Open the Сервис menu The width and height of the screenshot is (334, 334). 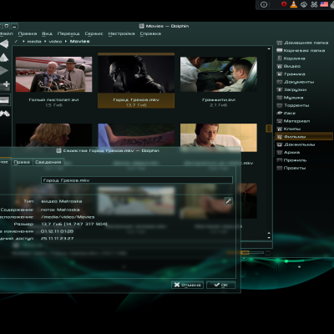(x=94, y=33)
